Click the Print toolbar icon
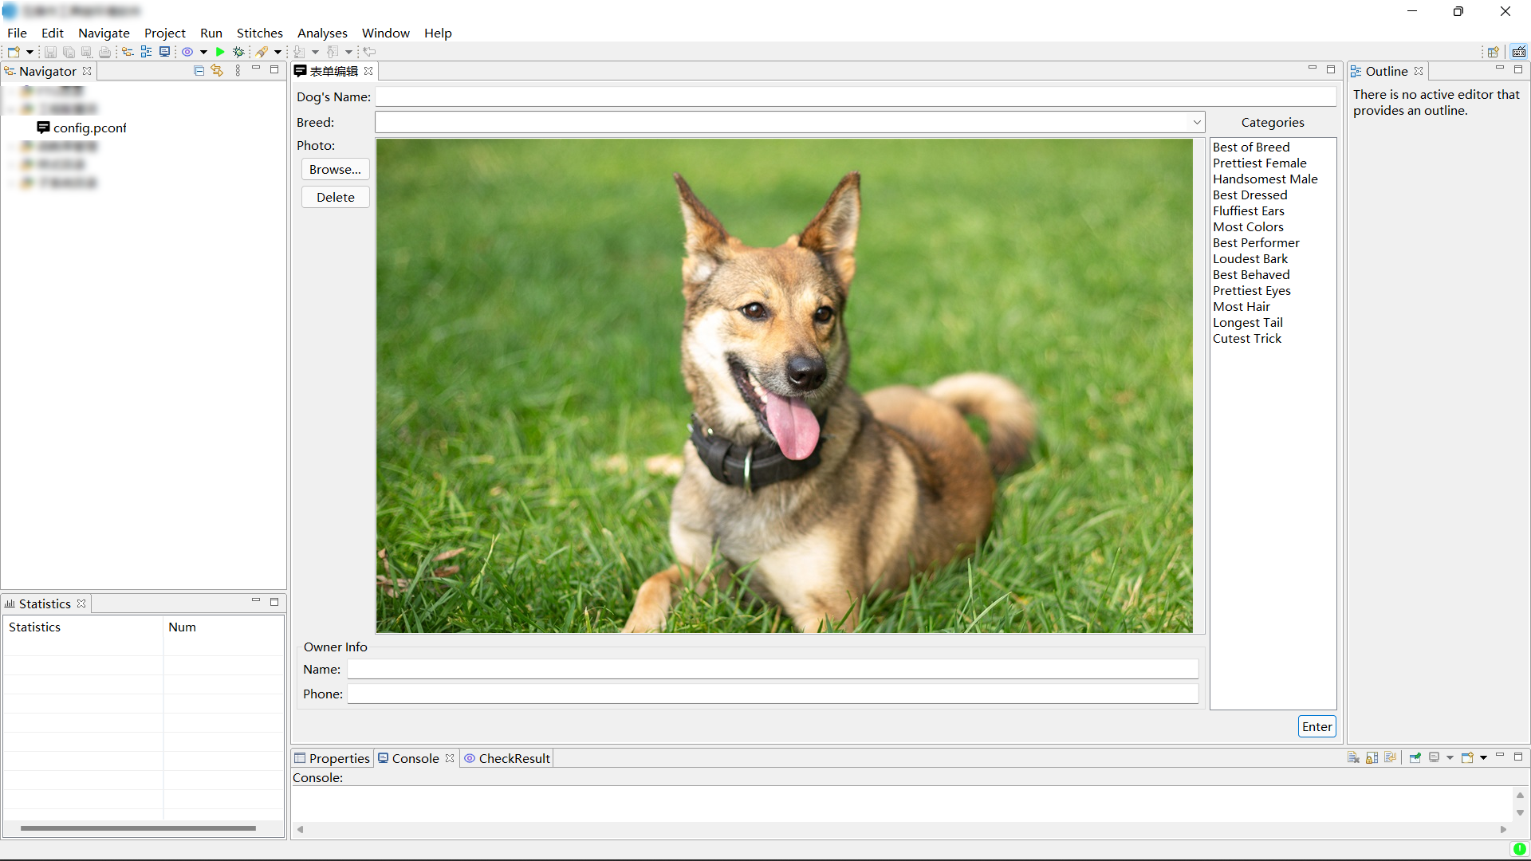 [x=104, y=52]
